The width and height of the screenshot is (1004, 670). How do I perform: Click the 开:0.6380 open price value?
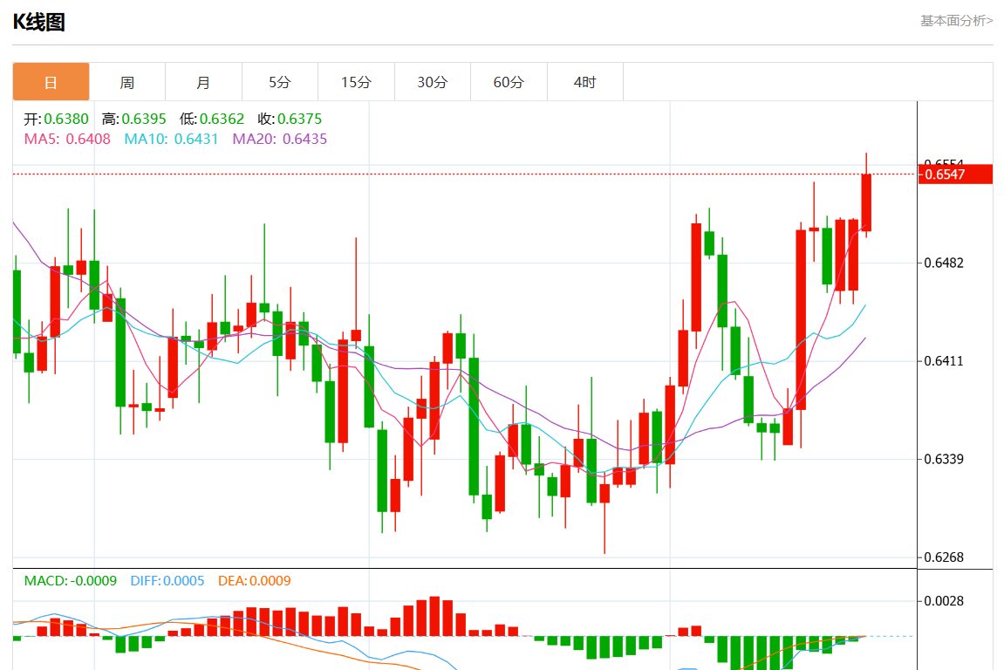57,120
